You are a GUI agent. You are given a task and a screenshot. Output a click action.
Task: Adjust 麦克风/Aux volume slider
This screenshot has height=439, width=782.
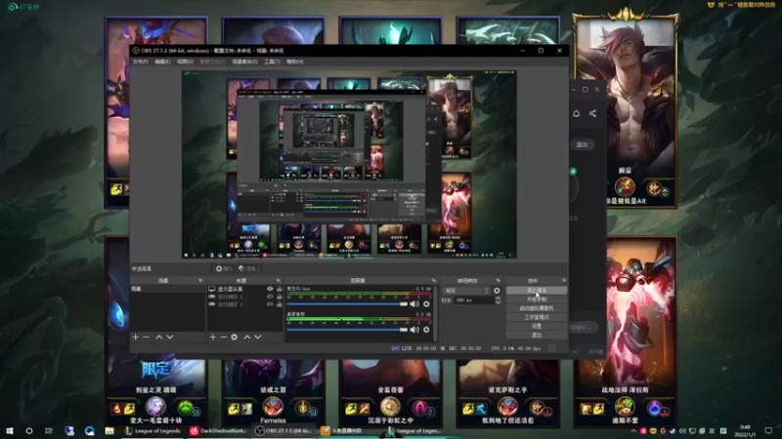[x=347, y=304]
